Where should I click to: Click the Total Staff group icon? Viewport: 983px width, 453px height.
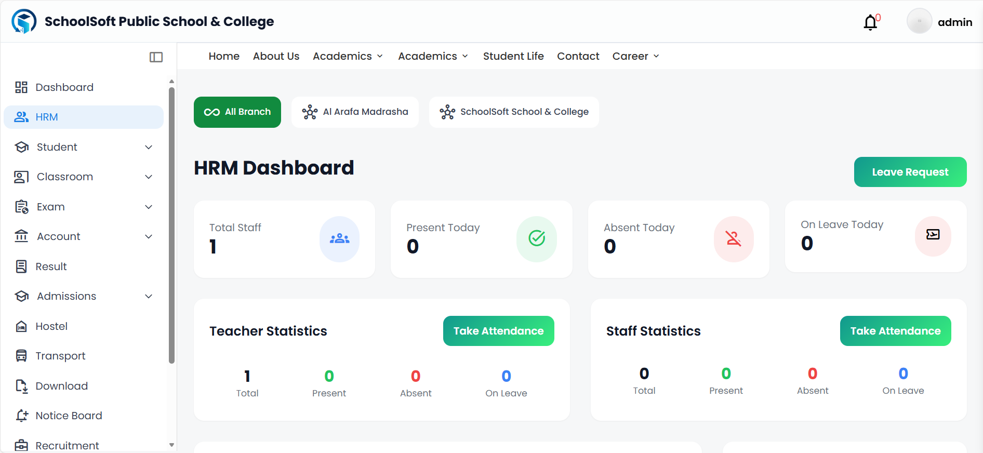click(x=339, y=239)
